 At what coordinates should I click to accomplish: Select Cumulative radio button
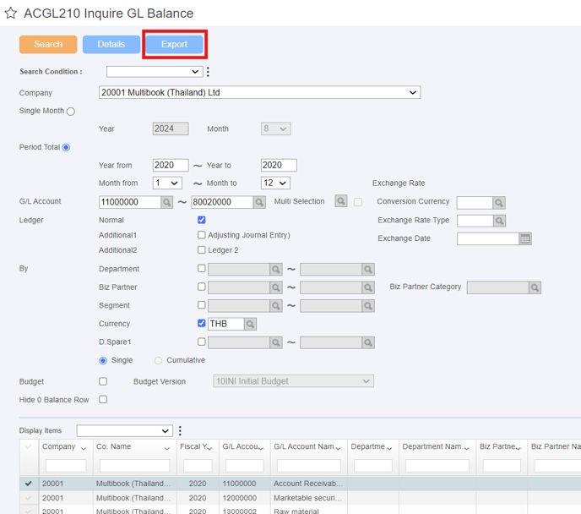158,360
